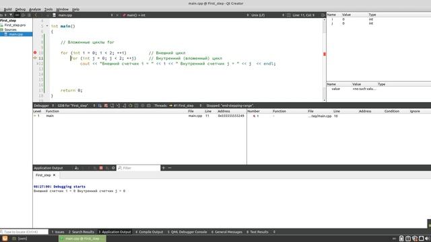This screenshot has width=431, height=242.
Task: Open the Window menu
Action: (63, 9)
